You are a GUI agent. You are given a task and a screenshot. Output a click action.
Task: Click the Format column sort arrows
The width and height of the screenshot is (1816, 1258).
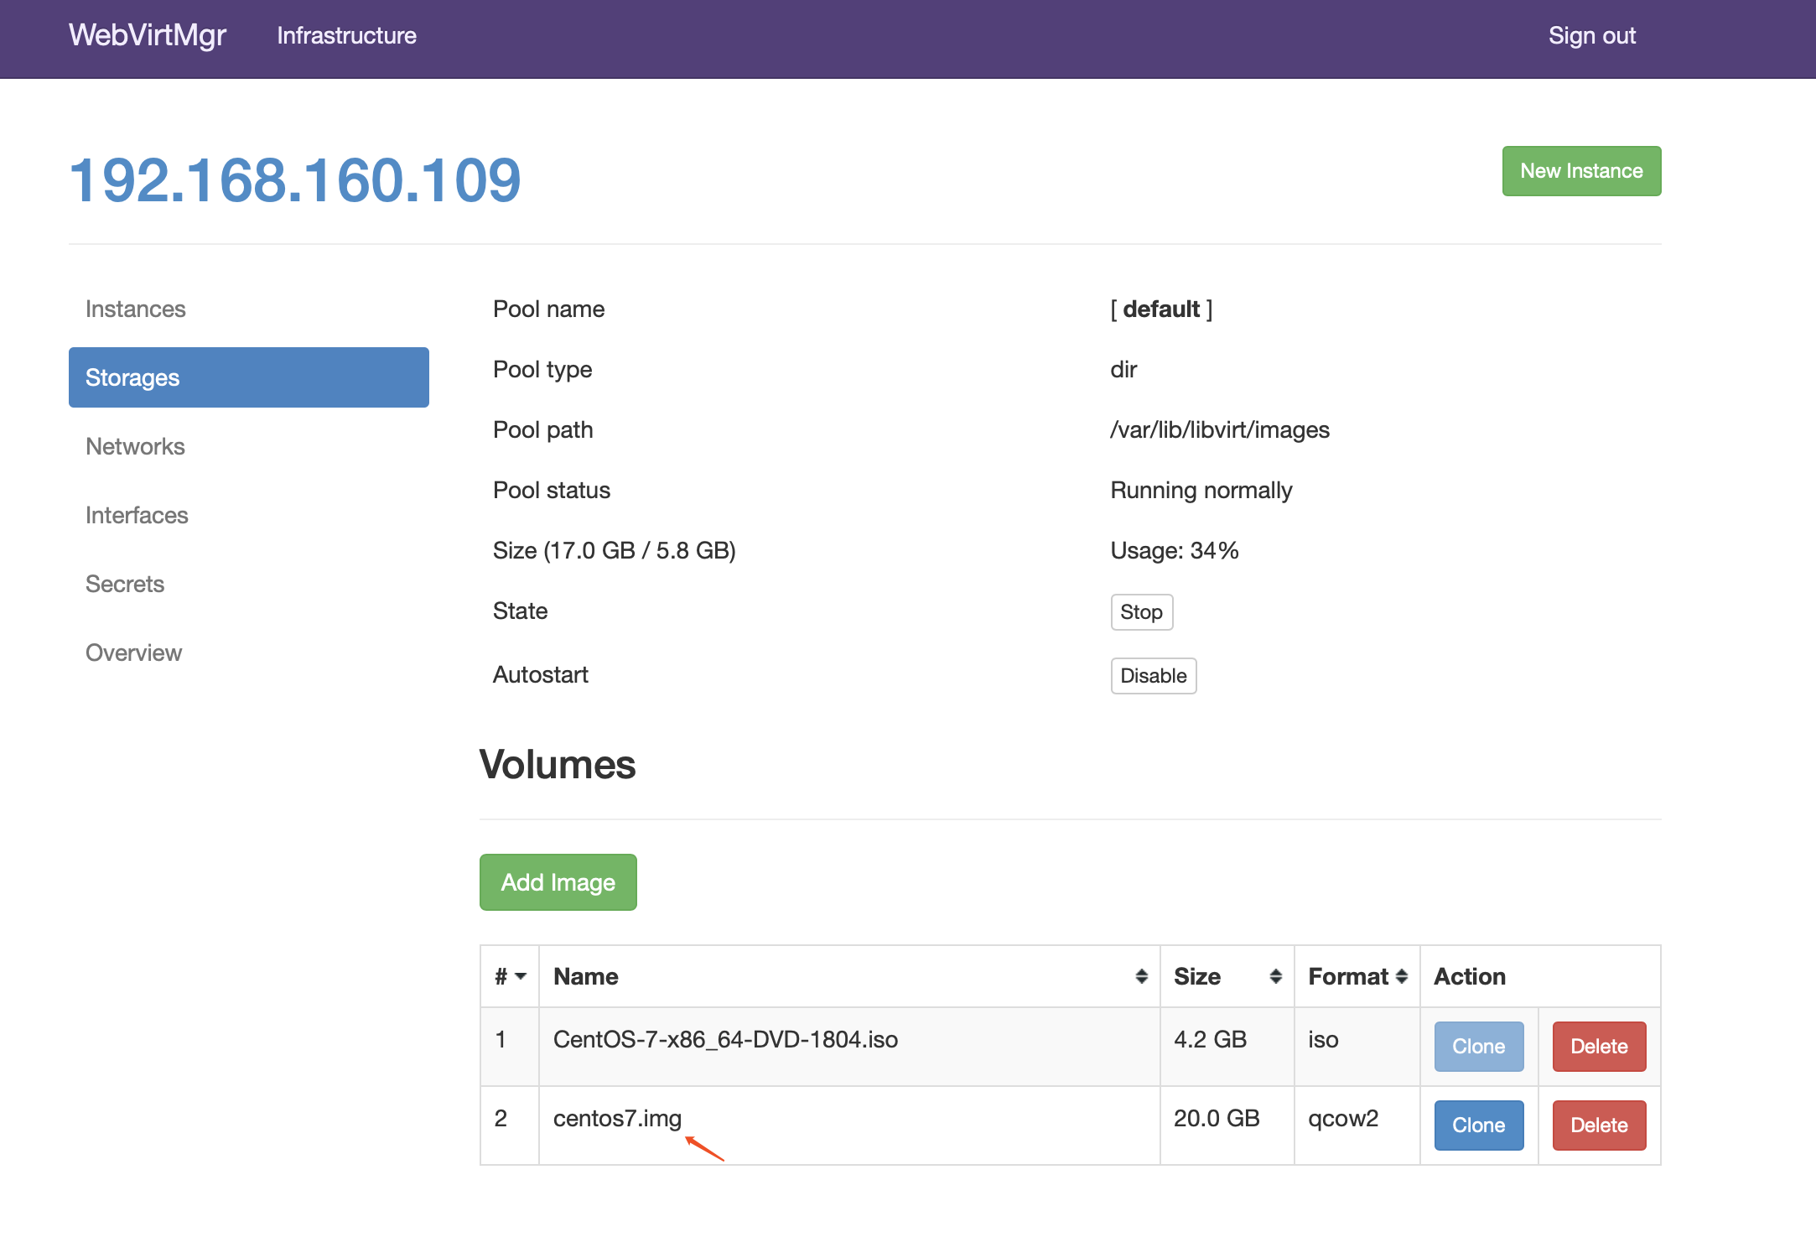[x=1401, y=976]
